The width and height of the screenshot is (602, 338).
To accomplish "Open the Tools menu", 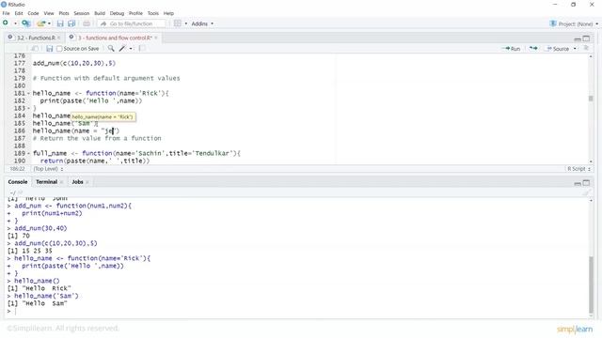I will click(152, 13).
